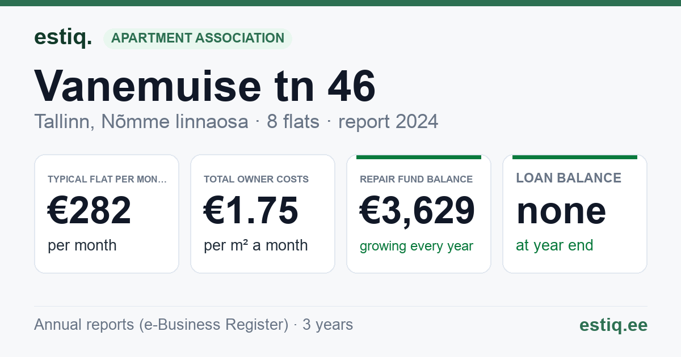Click the 'growing every year' text
Viewport: 681px width, 357px height.
pyautogui.click(x=417, y=246)
